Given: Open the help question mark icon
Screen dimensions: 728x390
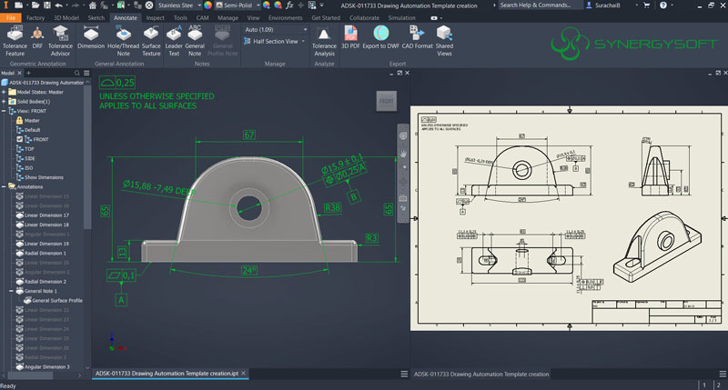Looking at the screenshot, I should (x=663, y=5).
